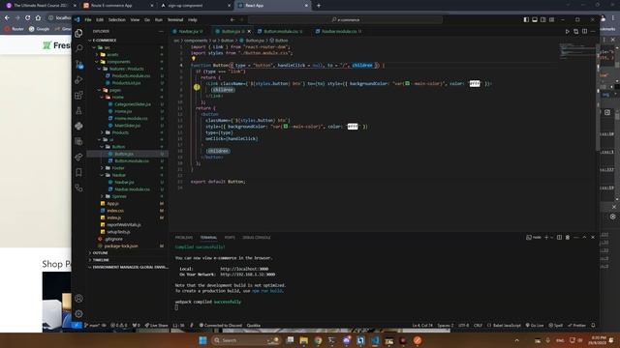The width and height of the screenshot is (620, 348).
Task: Click the lightbulb code action icon
Action: click(194, 59)
